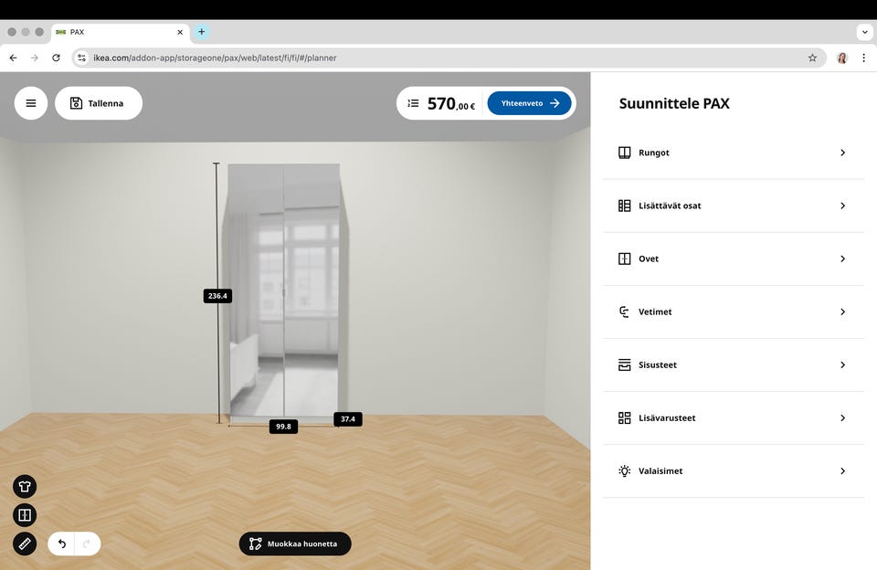This screenshot has width=877, height=570.
Task: Click the Lisävarusteet grid icon
Action: point(624,418)
